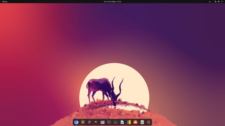Launch LibreOffice Writer from the dock

click(x=122, y=122)
